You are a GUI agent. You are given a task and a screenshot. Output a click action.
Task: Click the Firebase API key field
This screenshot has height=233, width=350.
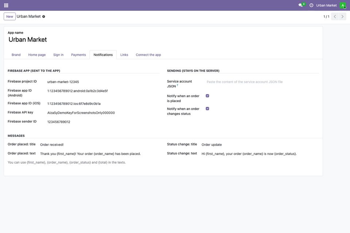pos(103,113)
